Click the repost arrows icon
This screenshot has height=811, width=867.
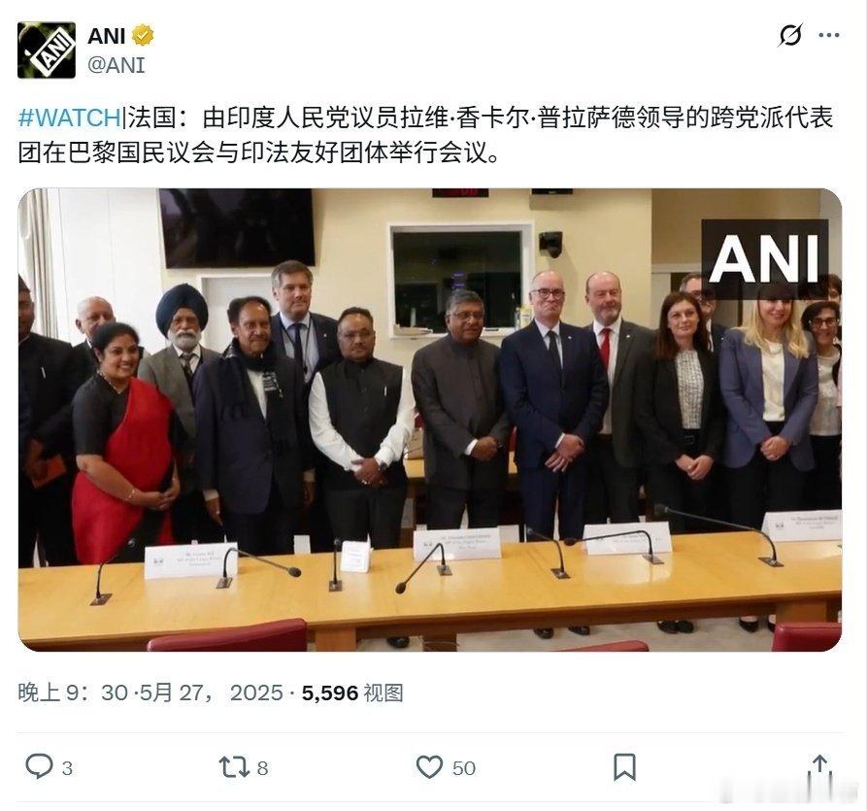coord(233,767)
